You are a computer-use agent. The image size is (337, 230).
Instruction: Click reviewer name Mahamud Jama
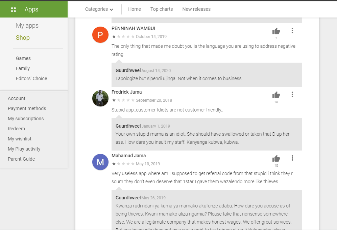pos(128,156)
